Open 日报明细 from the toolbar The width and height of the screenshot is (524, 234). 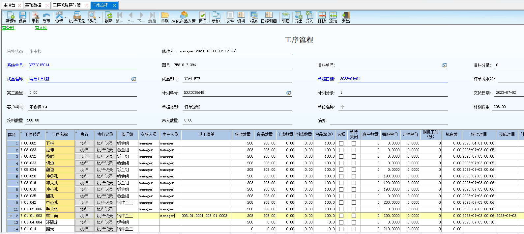[x=269, y=17]
